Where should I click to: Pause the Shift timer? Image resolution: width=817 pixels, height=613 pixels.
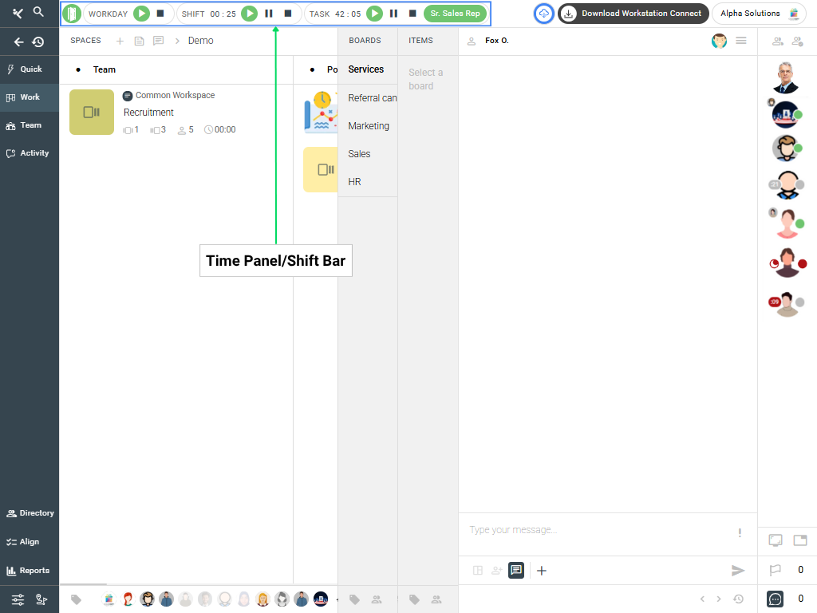269,14
